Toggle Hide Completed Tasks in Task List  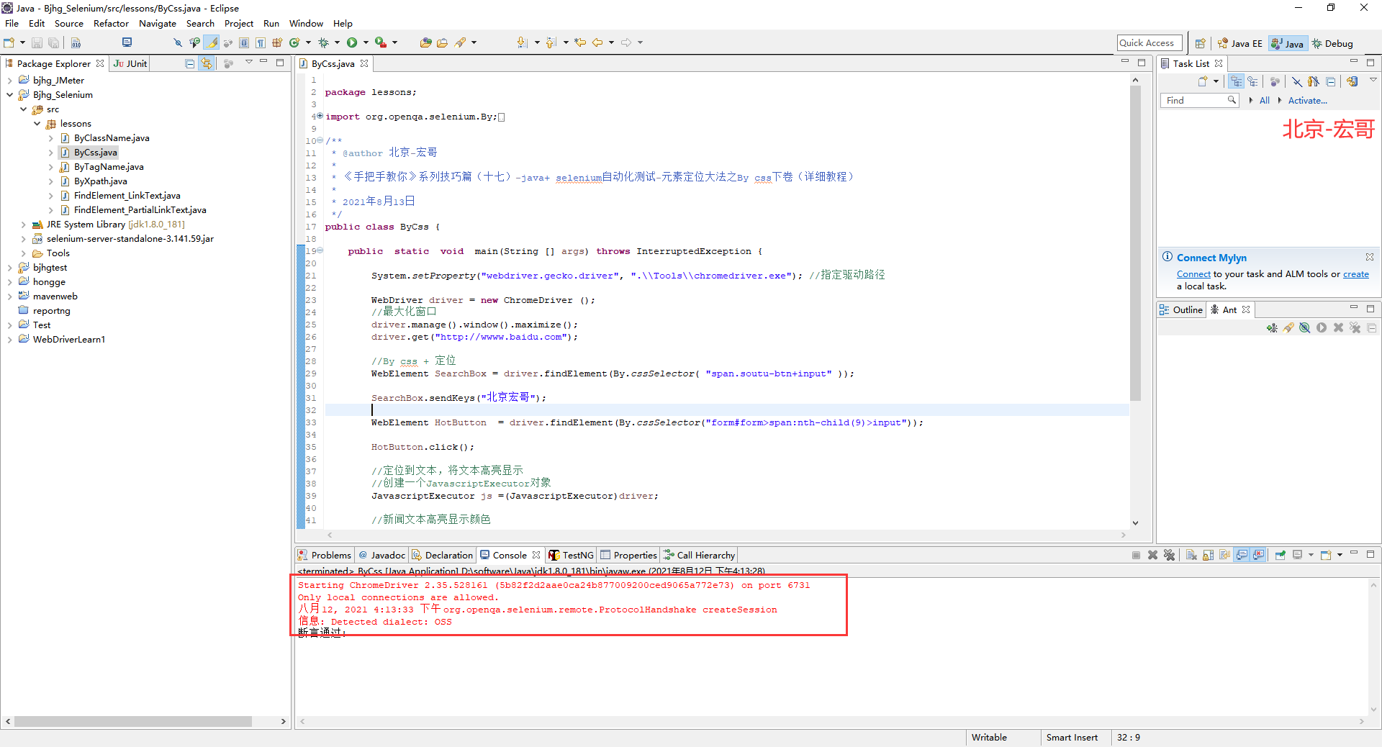click(x=1296, y=81)
